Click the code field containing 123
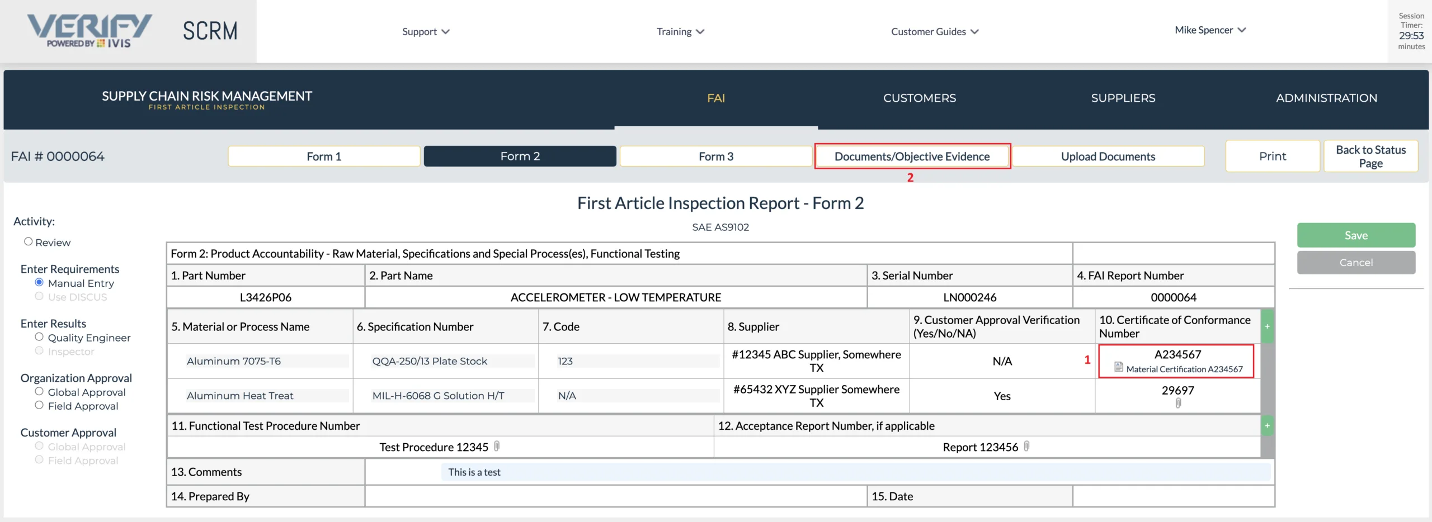This screenshot has width=1432, height=522. [638, 361]
